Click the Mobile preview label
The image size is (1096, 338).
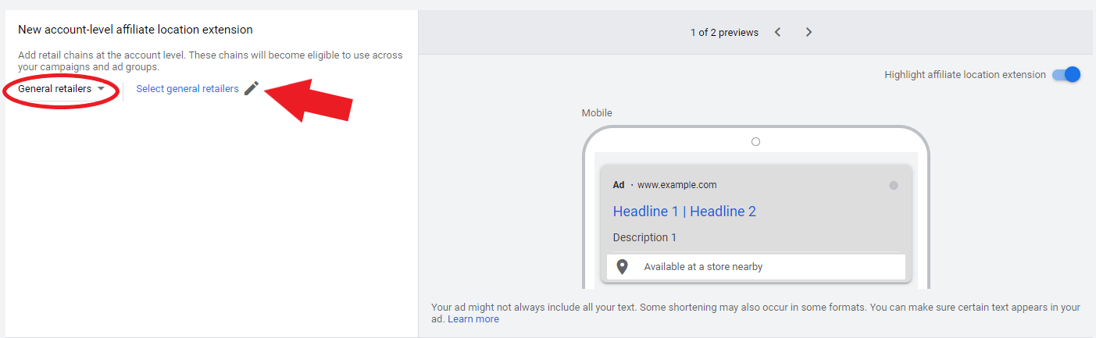597,113
